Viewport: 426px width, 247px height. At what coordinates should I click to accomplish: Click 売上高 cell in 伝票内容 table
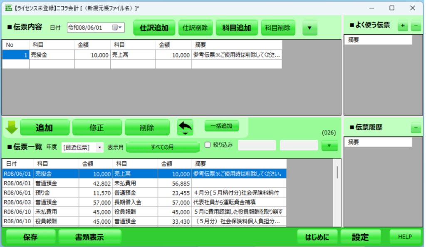point(133,55)
